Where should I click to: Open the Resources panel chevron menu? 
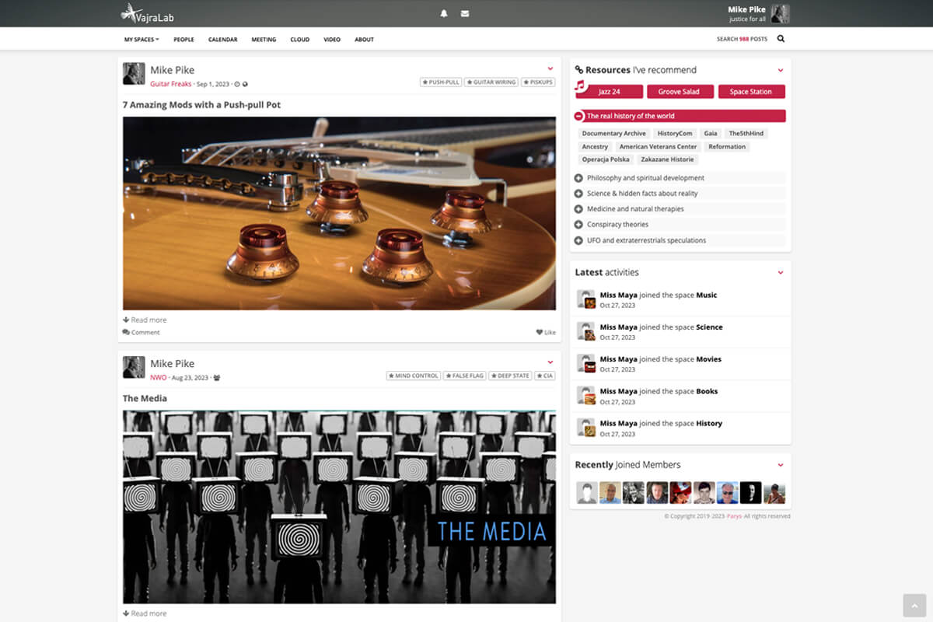click(x=781, y=70)
